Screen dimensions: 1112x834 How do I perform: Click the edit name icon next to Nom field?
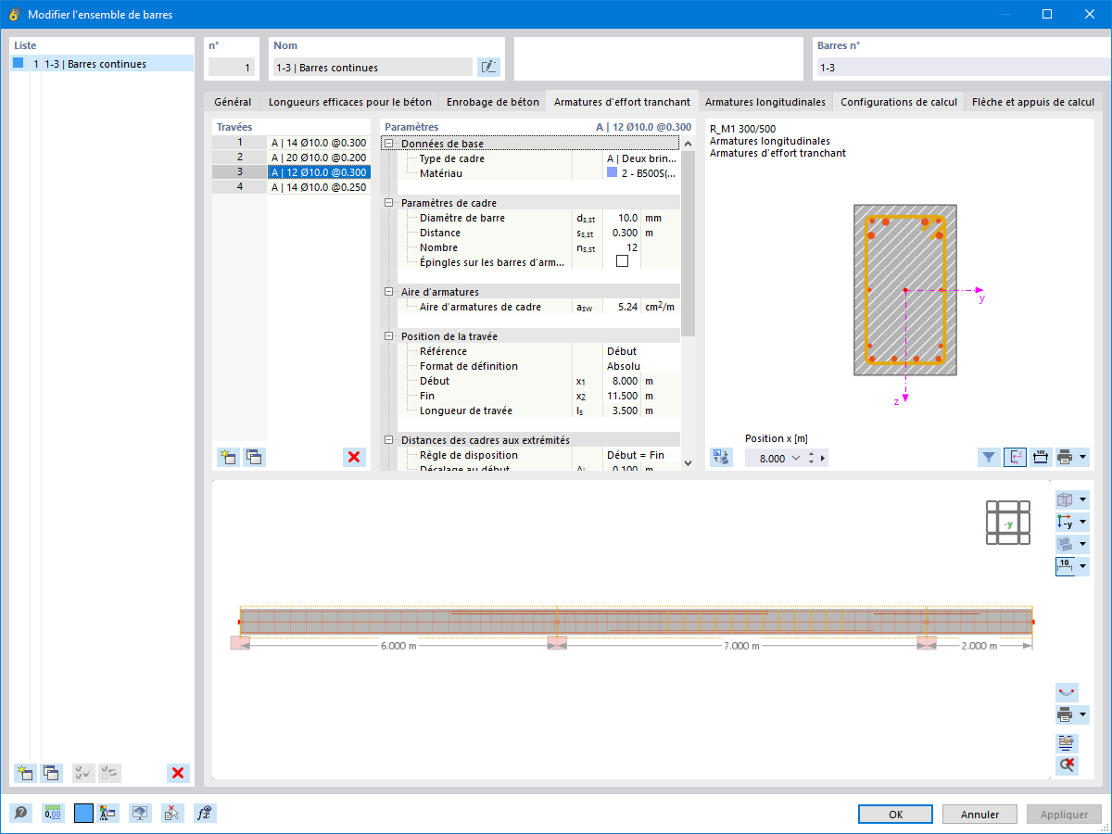click(x=488, y=67)
